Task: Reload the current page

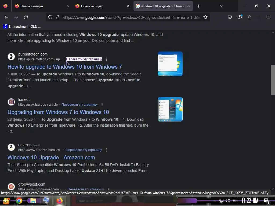Action: [26, 17]
